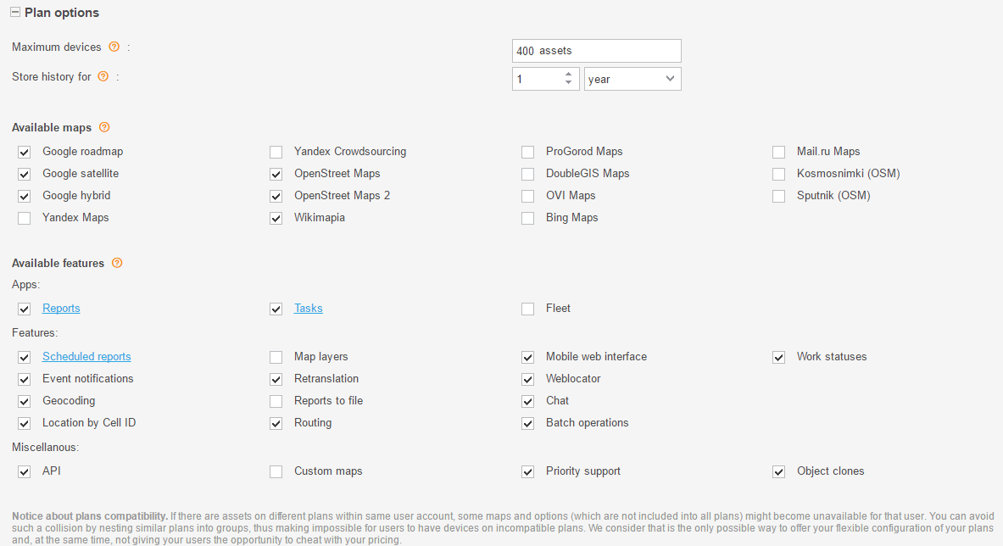Enable the Map layers feature

pyautogui.click(x=276, y=357)
